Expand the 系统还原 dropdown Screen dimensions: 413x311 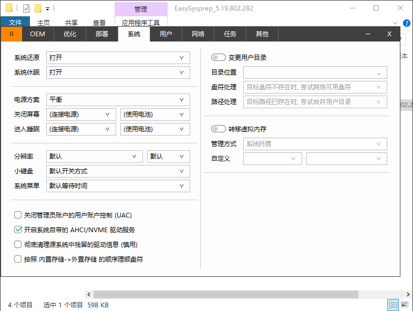118,58
